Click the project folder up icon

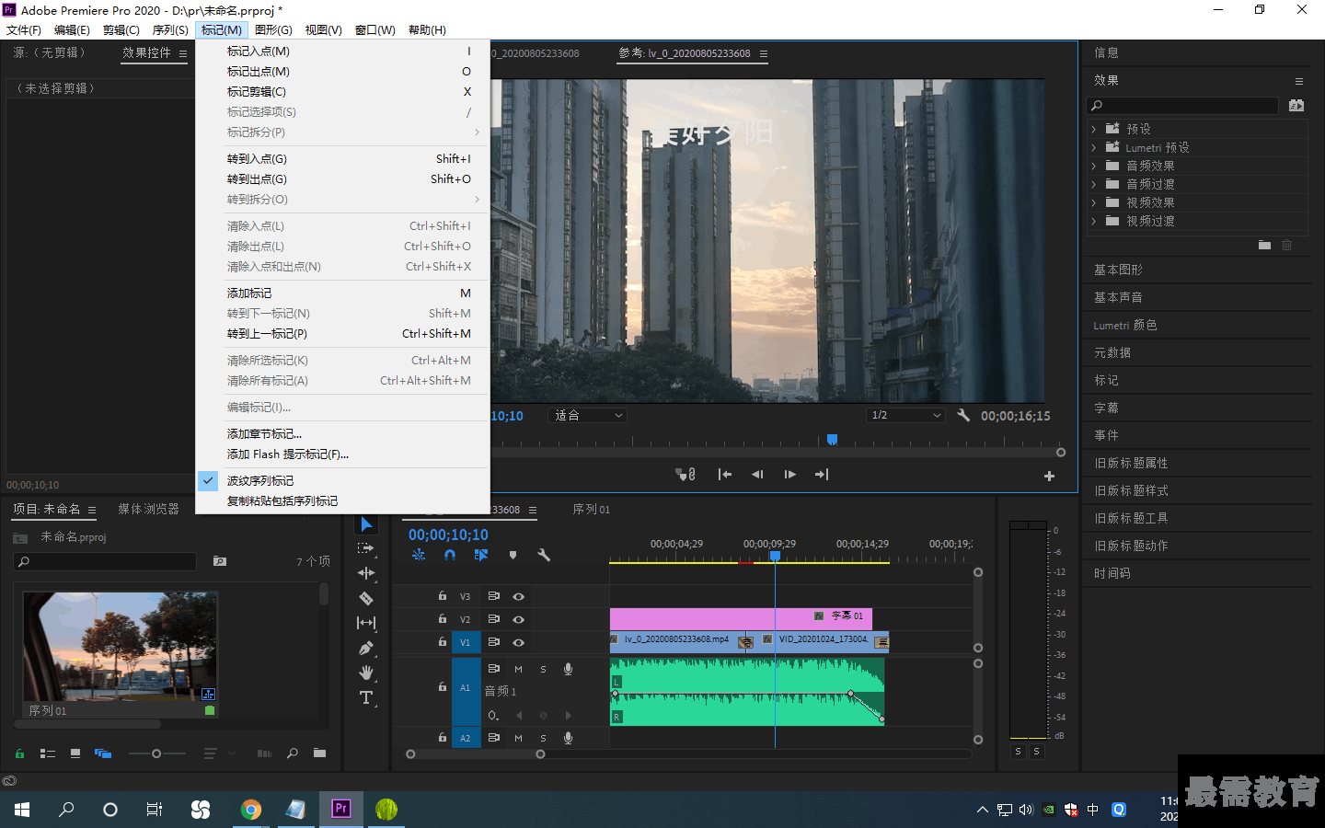tap(20, 538)
